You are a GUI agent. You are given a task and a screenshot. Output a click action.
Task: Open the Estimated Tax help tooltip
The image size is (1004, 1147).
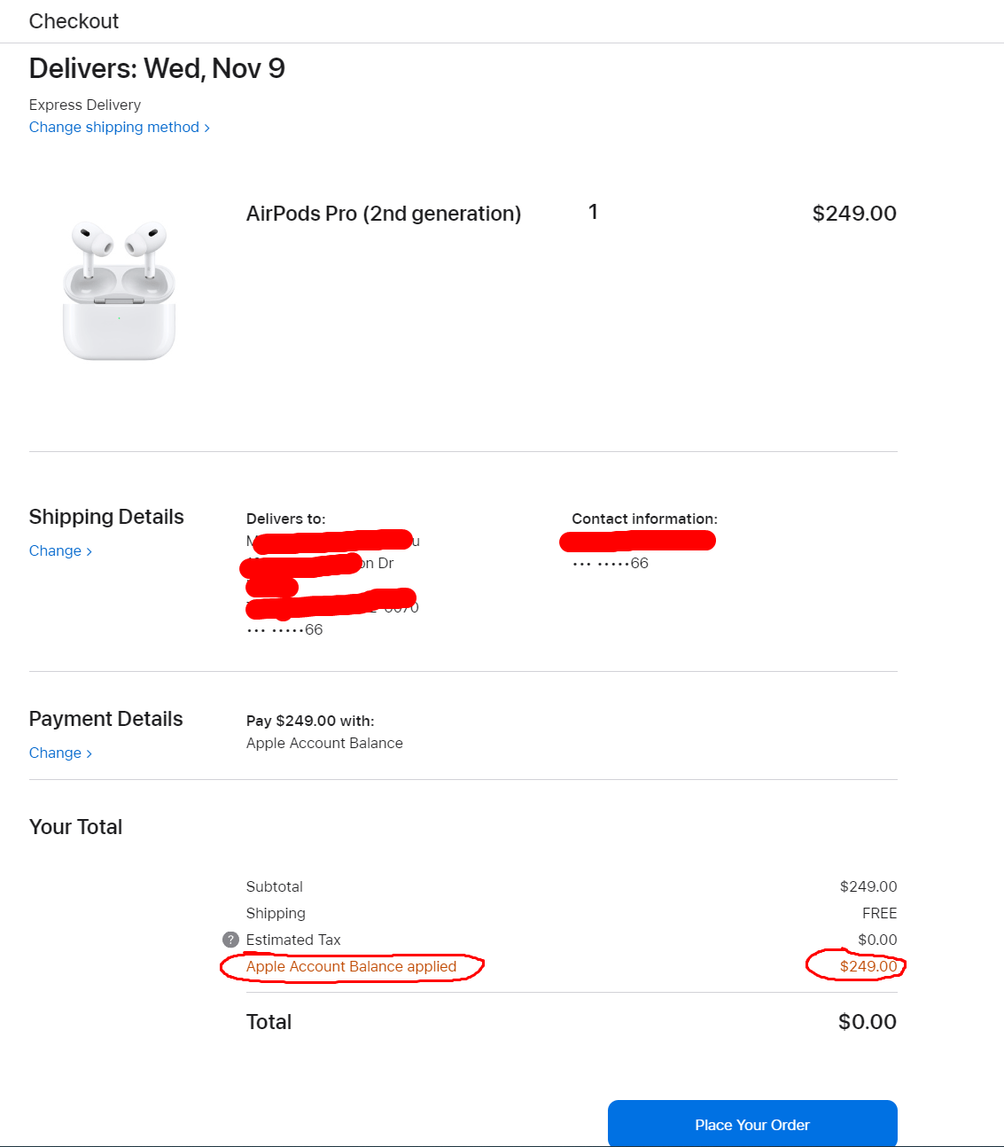pyautogui.click(x=230, y=940)
